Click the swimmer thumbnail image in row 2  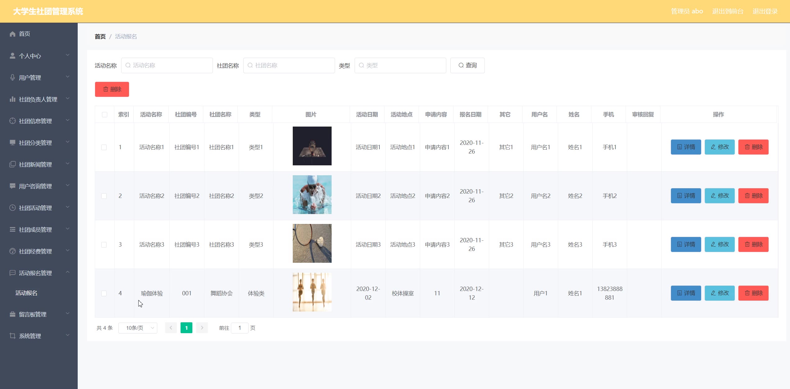[x=312, y=195]
